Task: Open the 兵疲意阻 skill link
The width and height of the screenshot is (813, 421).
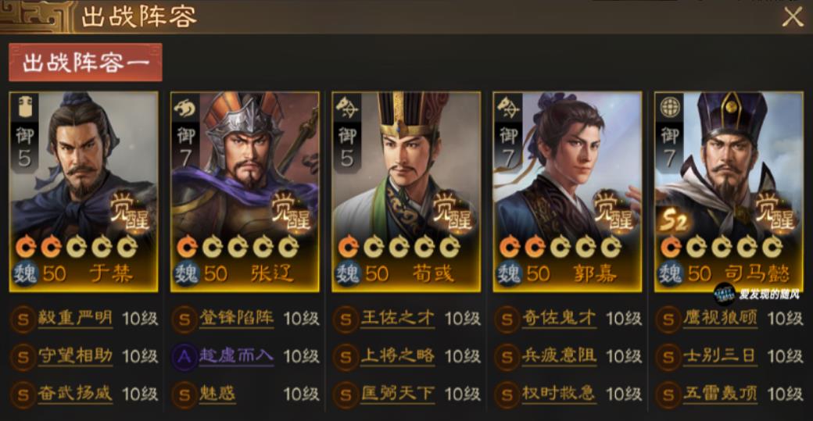Action: point(559,355)
